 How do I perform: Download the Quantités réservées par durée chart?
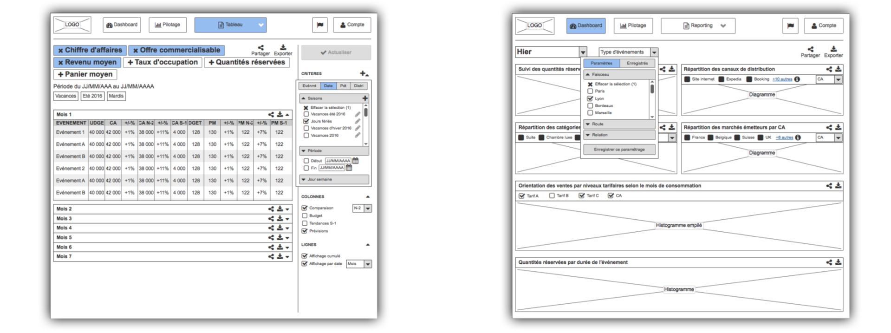pos(838,262)
